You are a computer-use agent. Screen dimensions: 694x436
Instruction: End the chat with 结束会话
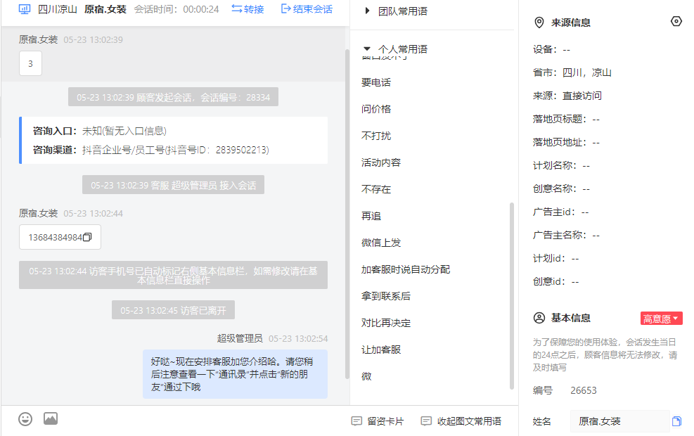pos(307,9)
